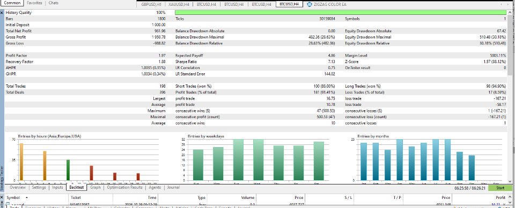The image size is (515, 208).
Task: Select the Ticks value 30159084
Action: (x=327, y=19)
